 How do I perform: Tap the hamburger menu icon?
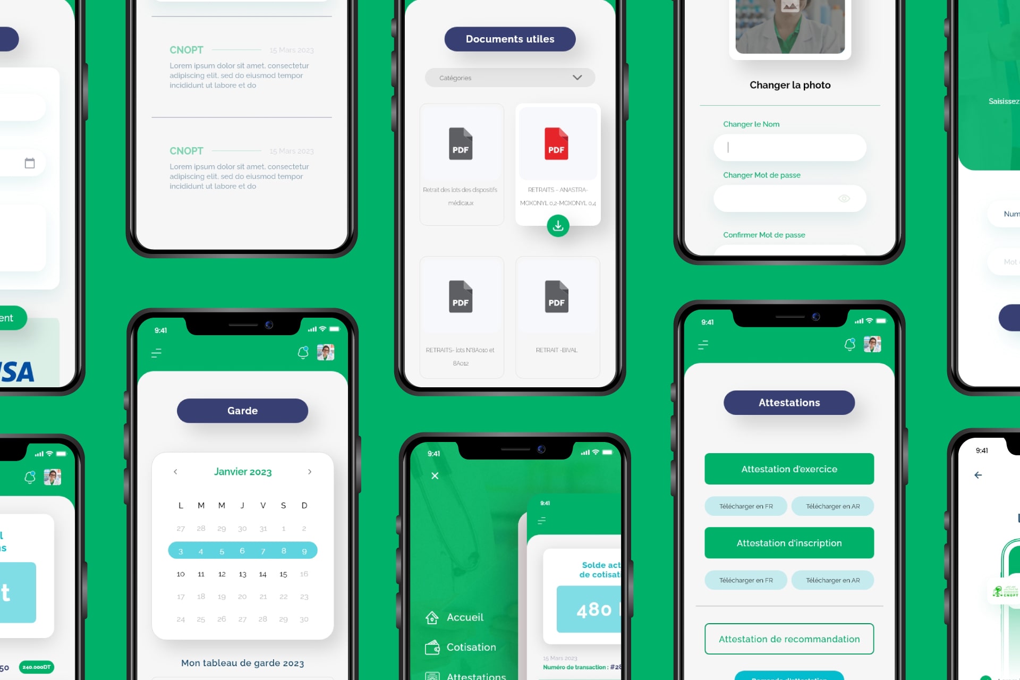pos(156,352)
